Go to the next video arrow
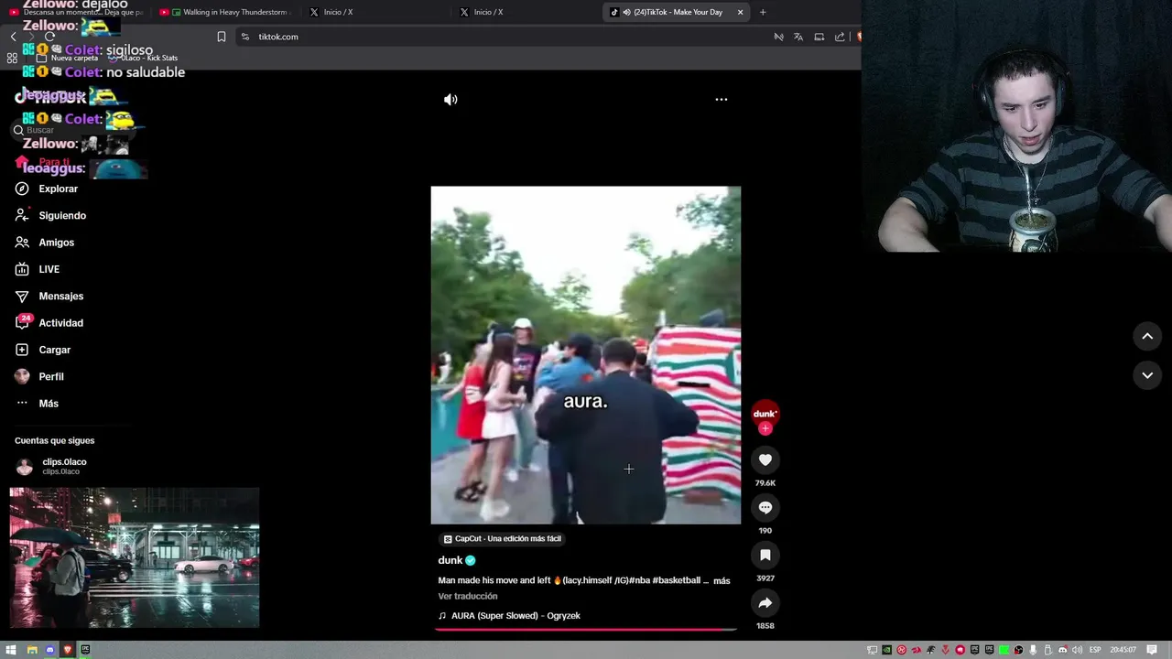1172x659 pixels. coord(1147,375)
